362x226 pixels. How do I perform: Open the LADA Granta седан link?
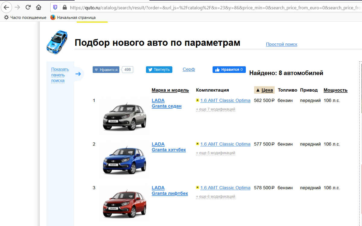point(167,103)
